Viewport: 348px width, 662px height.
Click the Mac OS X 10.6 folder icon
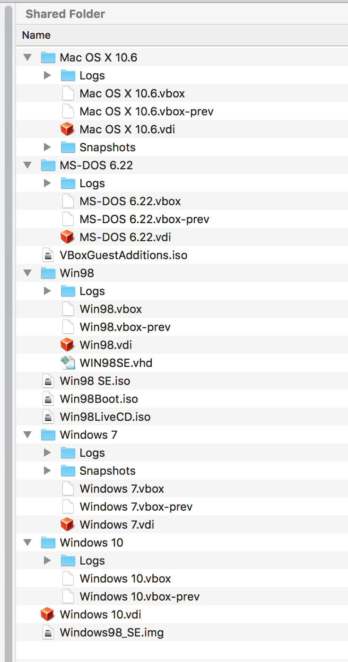(48, 58)
